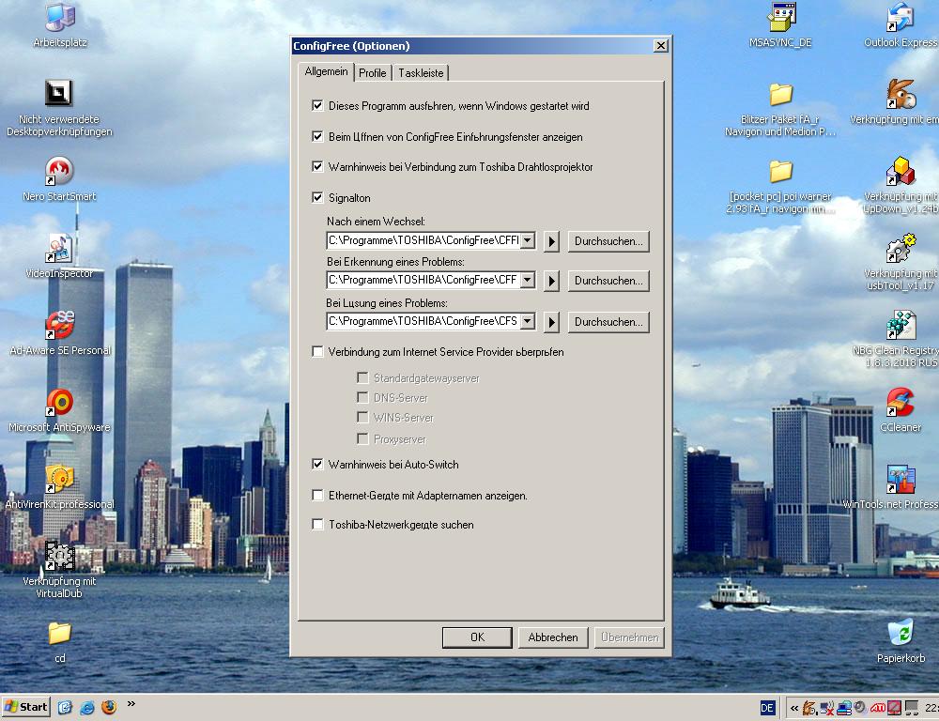
Task: Toggle Warnhinweis bei Auto-Switch checkbox
Action: 318,464
